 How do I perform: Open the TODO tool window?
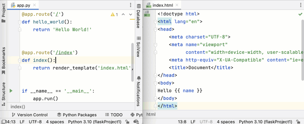(114, 115)
